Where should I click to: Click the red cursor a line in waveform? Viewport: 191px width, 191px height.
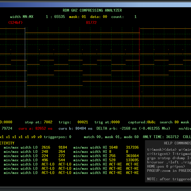(x=139, y=67)
